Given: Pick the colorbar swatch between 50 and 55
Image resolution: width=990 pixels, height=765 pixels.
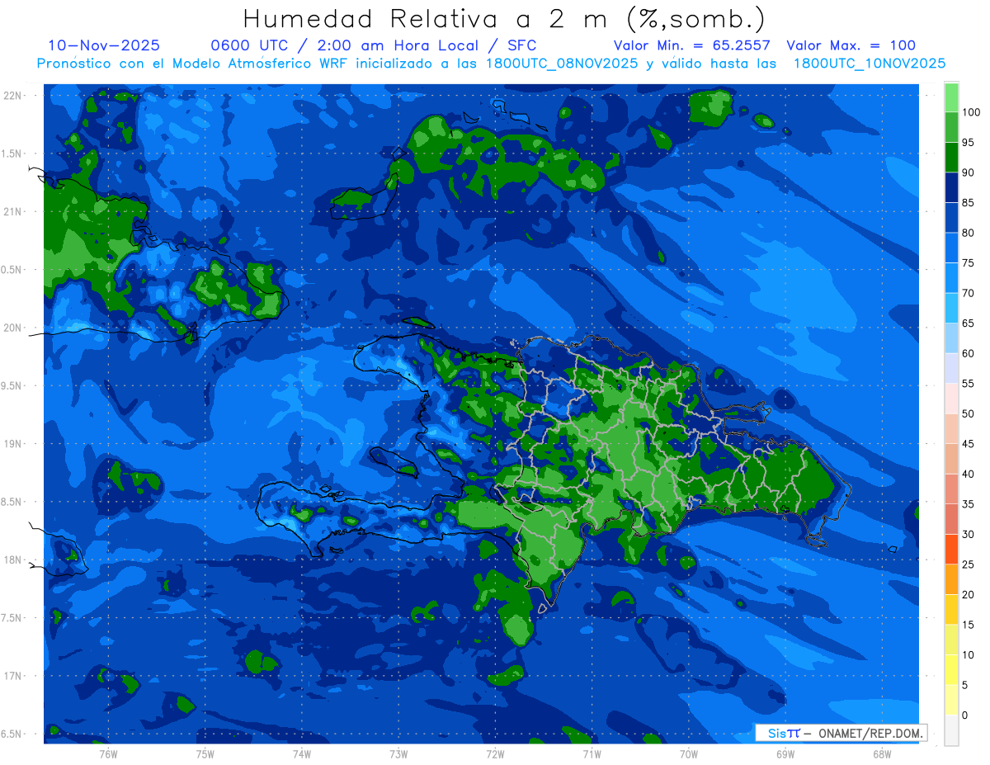Looking at the screenshot, I should pos(951,399).
